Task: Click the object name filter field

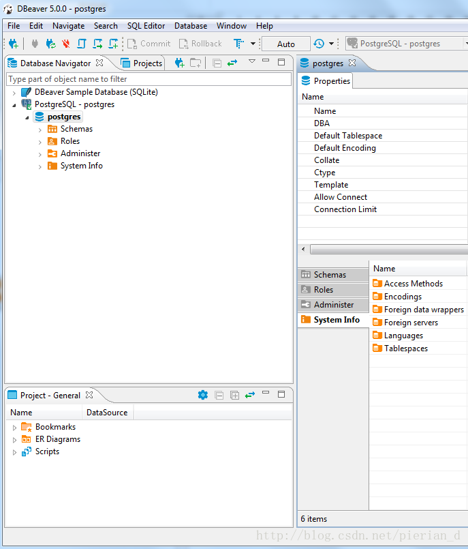Action: 149,79
